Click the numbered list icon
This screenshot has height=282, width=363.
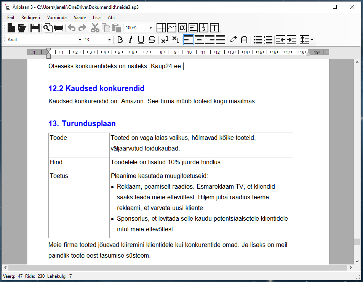click(268, 40)
